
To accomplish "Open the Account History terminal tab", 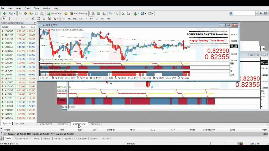I will point(22,138).
